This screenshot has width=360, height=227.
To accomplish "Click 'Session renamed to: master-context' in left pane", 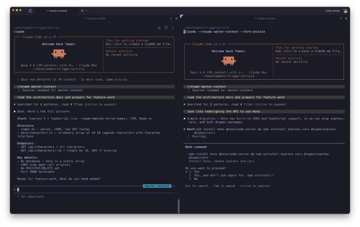I will (x=52, y=90).
